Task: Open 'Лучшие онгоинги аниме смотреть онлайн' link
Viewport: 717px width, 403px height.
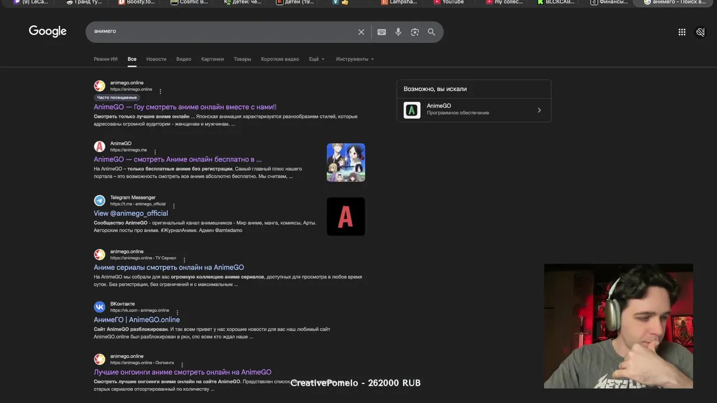Action: click(183, 372)
